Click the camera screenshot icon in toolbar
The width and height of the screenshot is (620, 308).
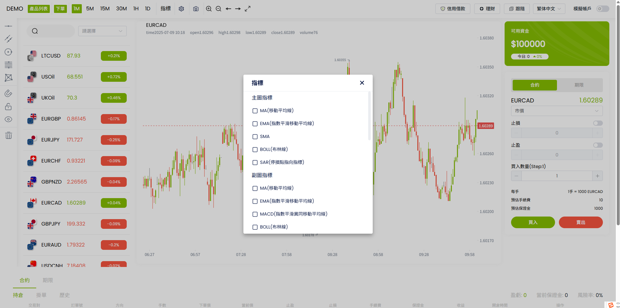pyautogui.click(x=196, y=9)
